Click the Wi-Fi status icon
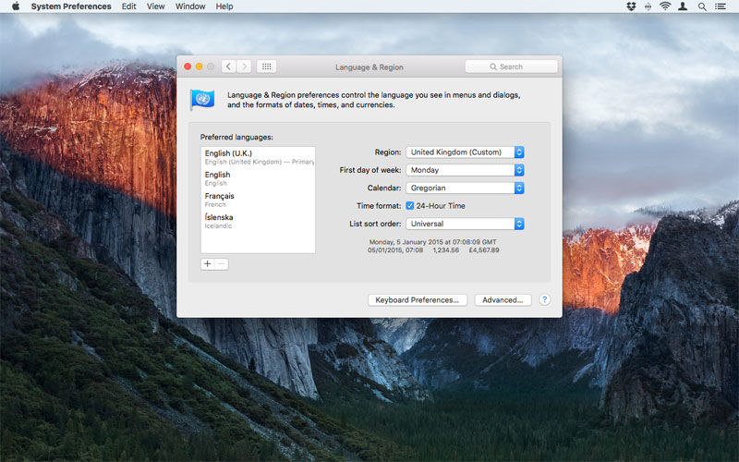 tap(665, 6)
